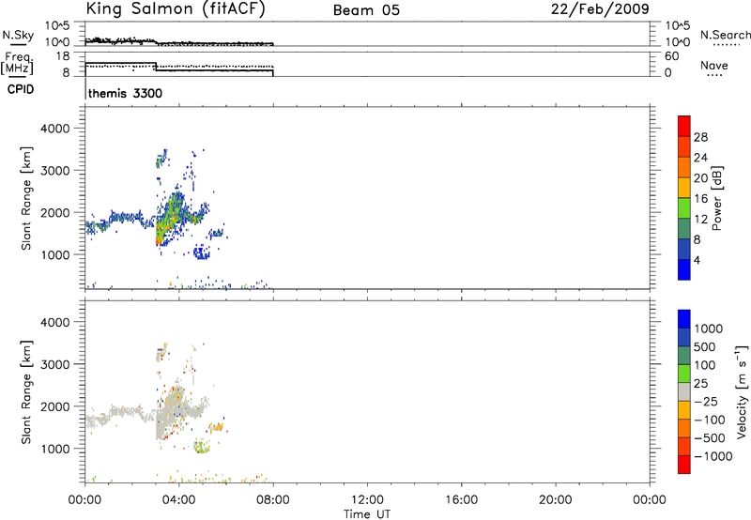The width and height of the screenshot is (751, 520).
Task: Pick the red bottom segment of velocity colorbar
Action: click(684, 465)
